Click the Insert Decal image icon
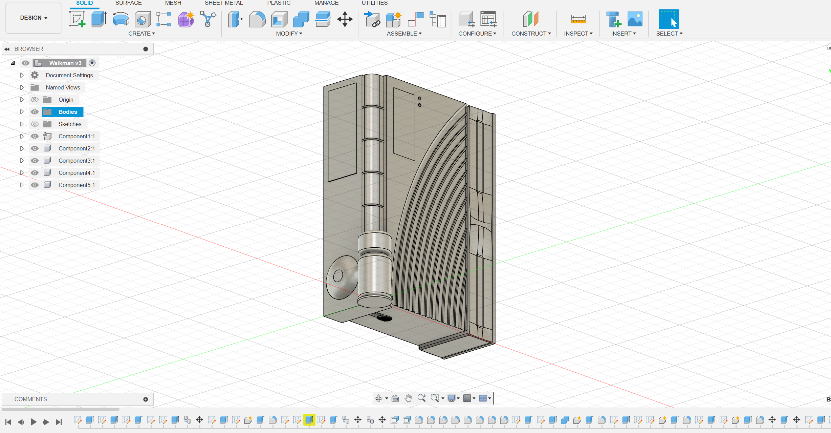This screenshot has width=831, height=433. point(635,19)
